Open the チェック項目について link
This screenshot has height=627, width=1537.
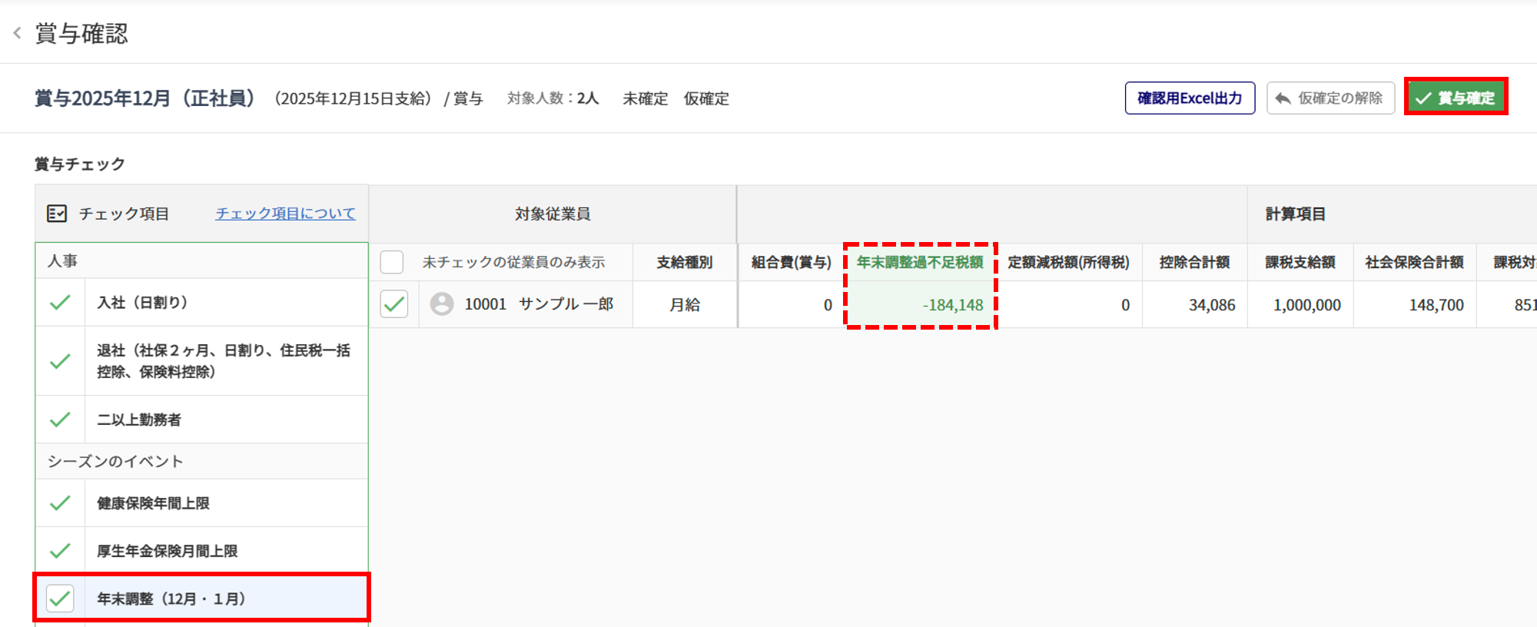coord(285,214)
